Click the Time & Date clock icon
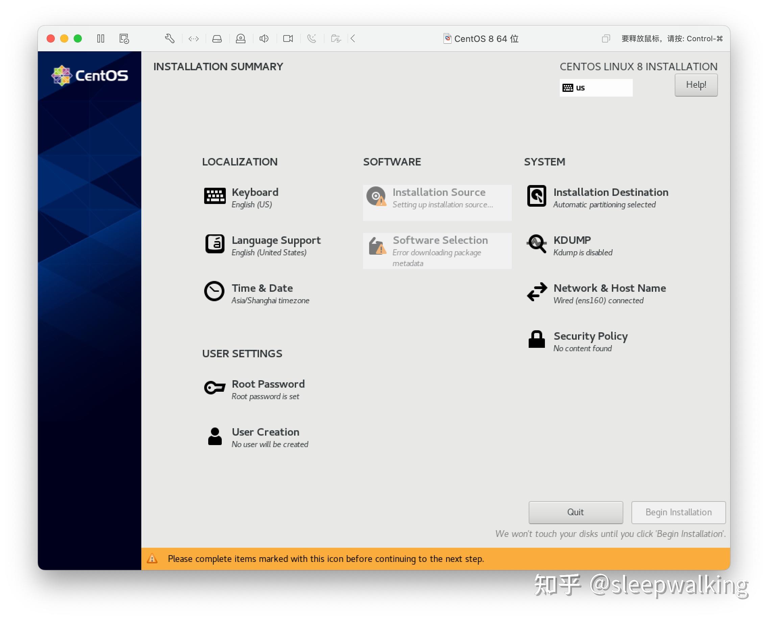This screenshot has width=768, height=620. click(214, 291)
